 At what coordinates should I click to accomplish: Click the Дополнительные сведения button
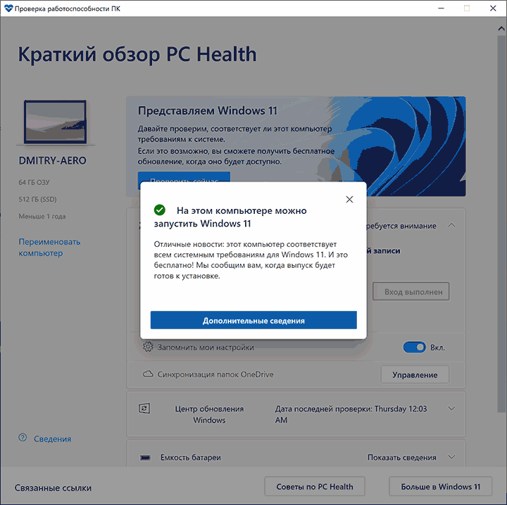(x=254, y=320)
